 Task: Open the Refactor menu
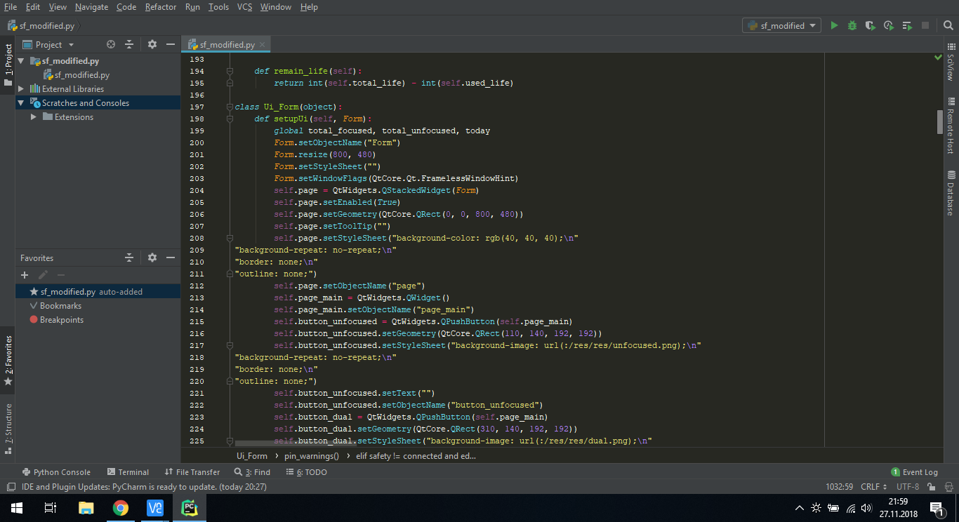click(x=161, y=7)
